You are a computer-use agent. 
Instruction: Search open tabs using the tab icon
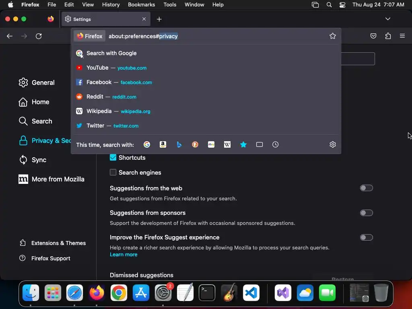pos(260,144)
